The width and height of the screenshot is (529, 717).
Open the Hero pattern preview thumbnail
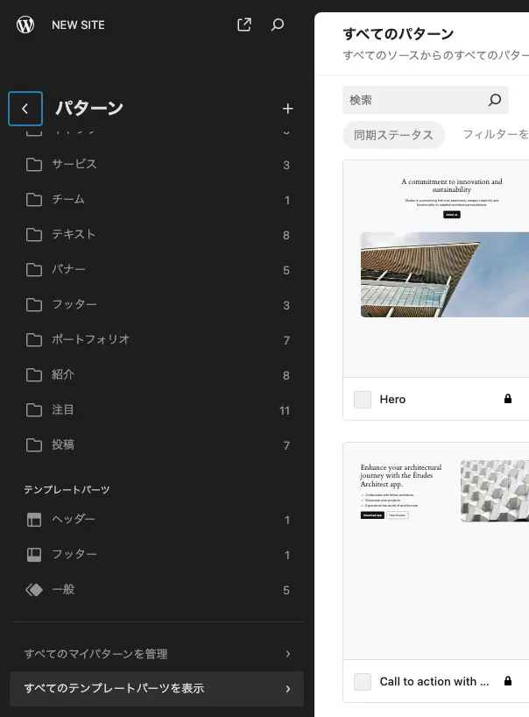click(x=436, y=269)
